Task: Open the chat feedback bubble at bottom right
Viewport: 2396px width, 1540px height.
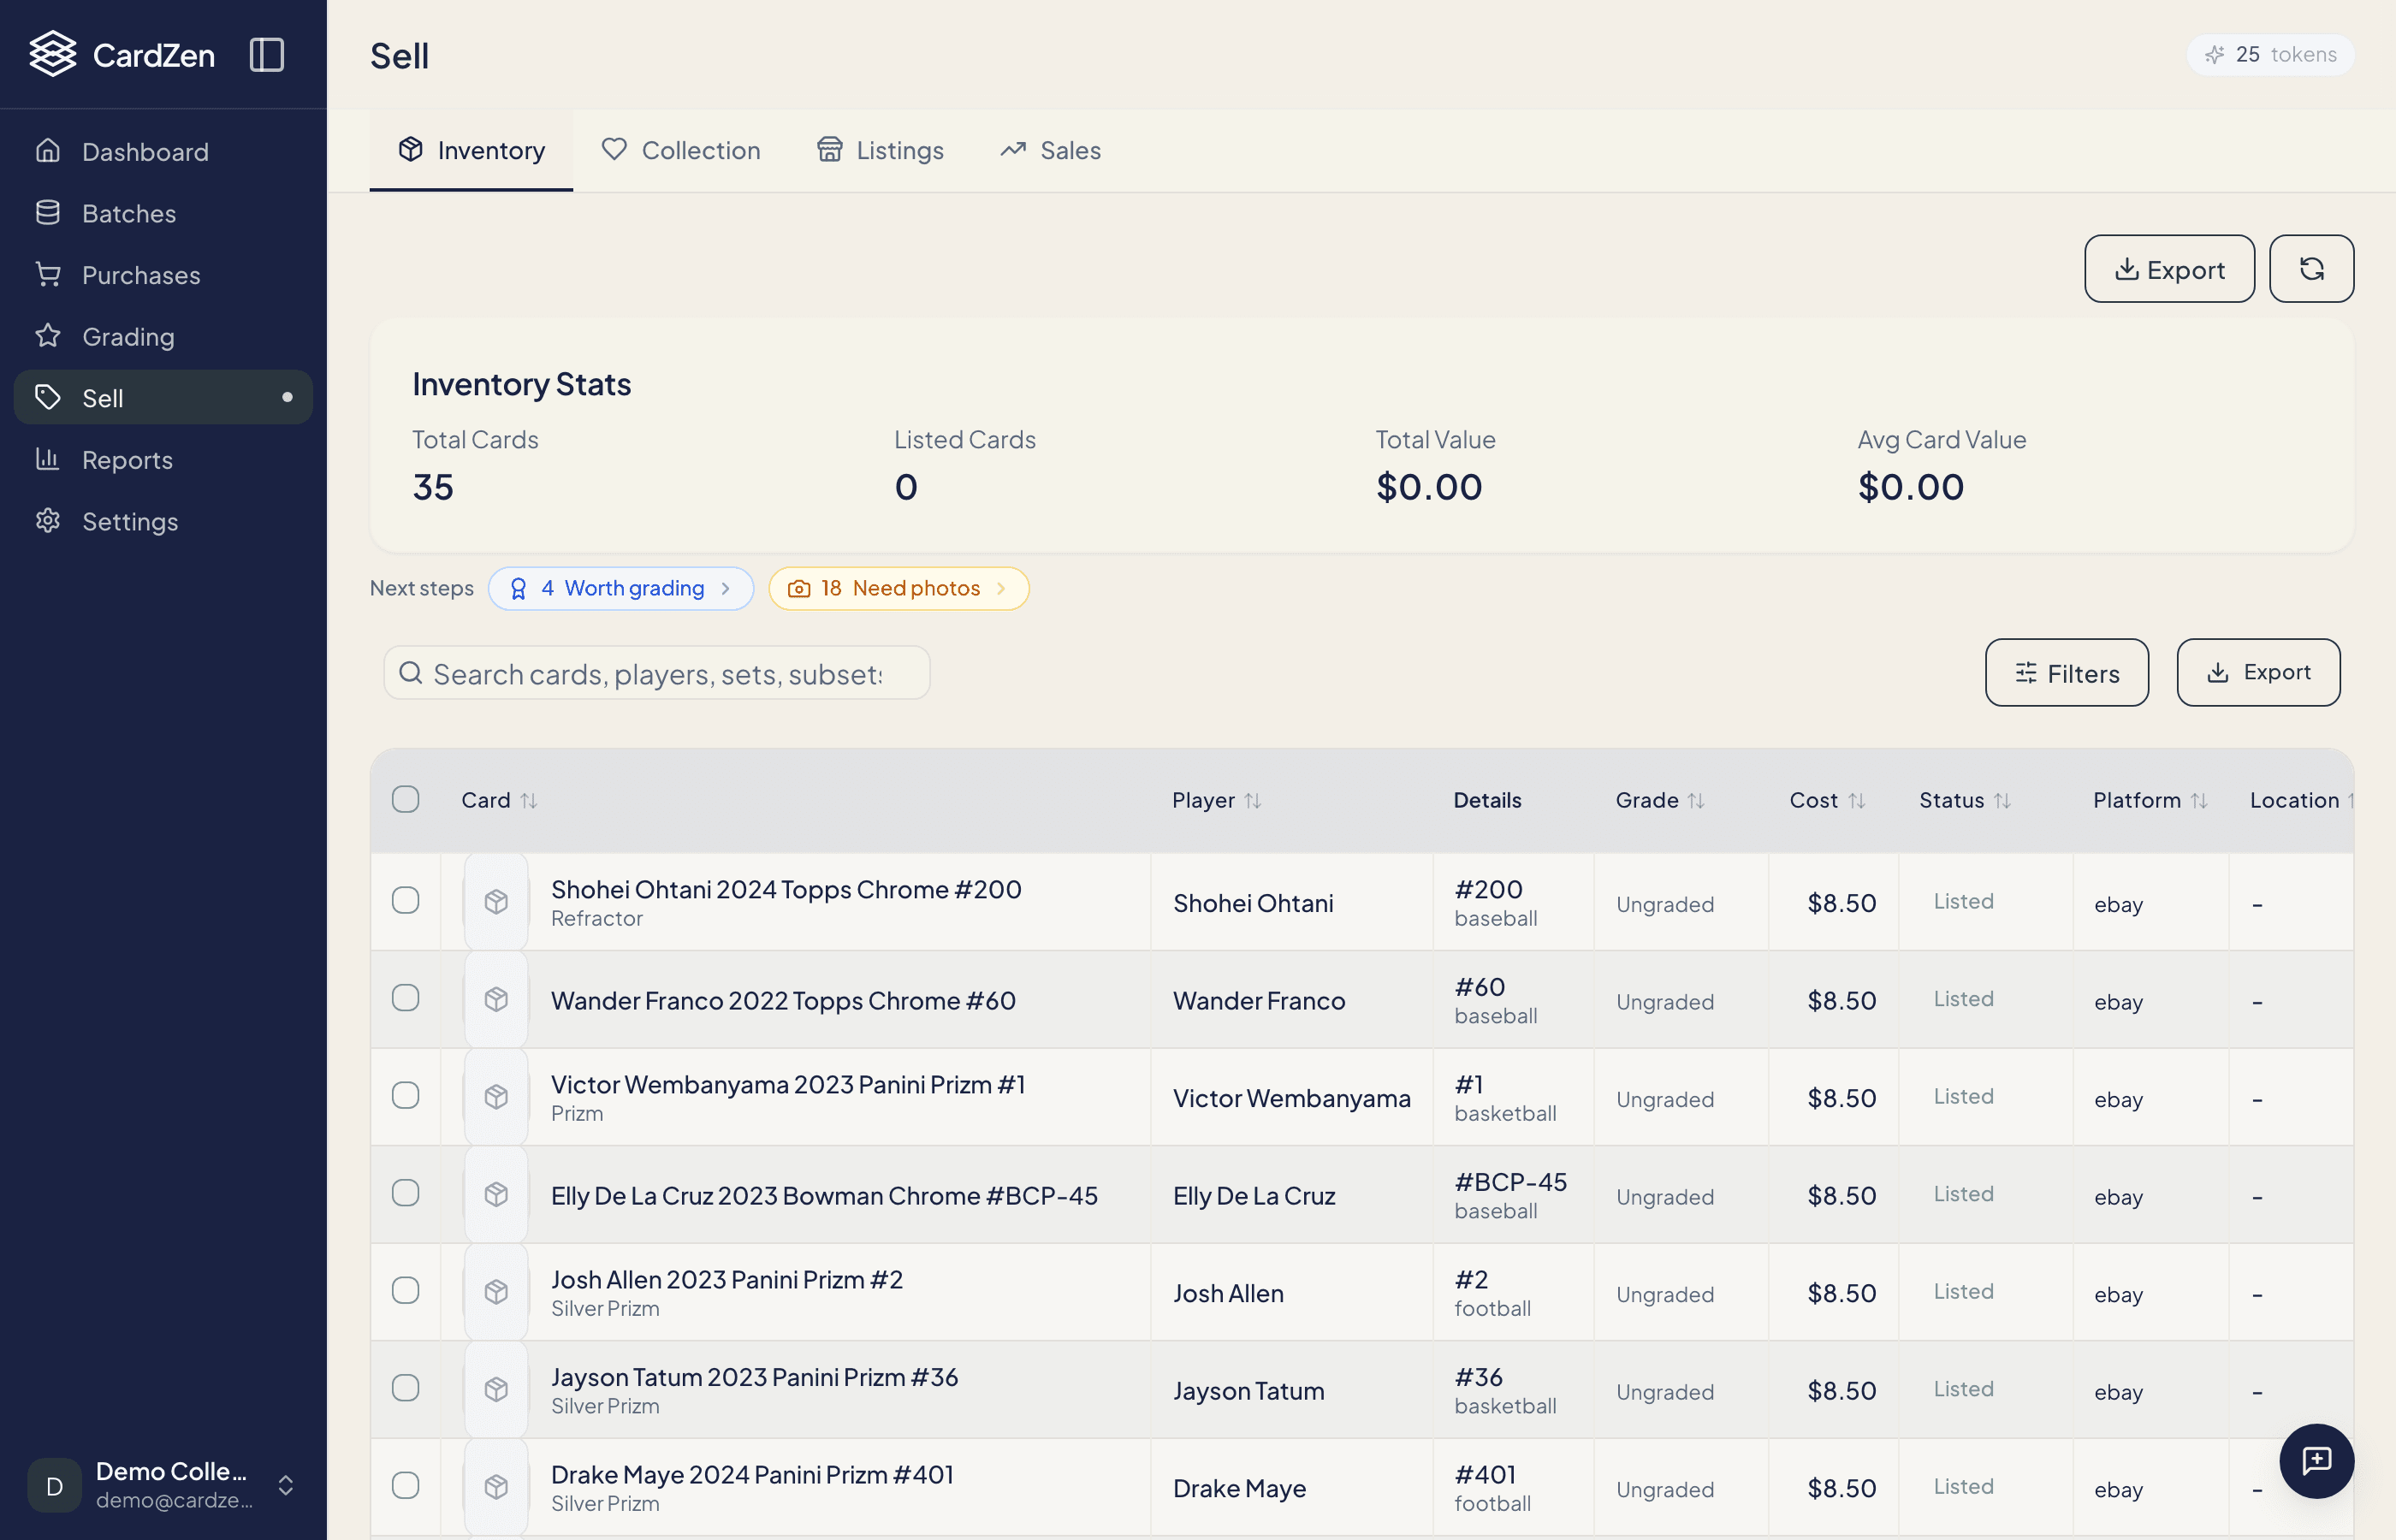Action: pyautogui.click(x=2317, y=1461)
